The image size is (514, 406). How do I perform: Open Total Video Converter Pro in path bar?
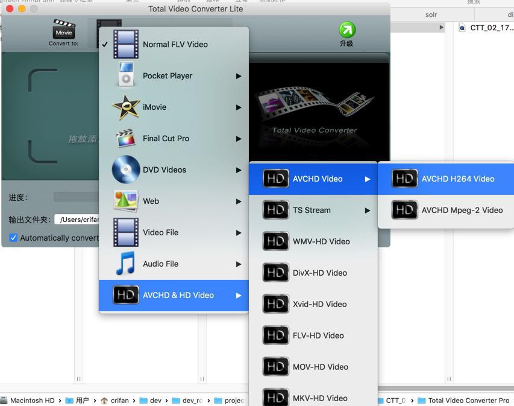[x=464, y=401]
